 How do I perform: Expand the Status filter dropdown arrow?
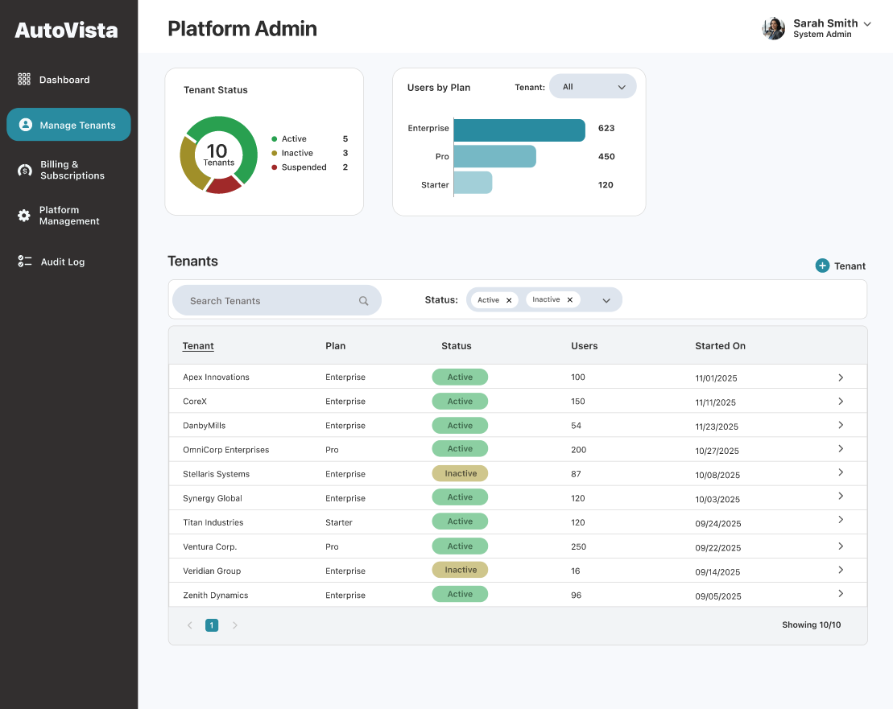point(606,301)
